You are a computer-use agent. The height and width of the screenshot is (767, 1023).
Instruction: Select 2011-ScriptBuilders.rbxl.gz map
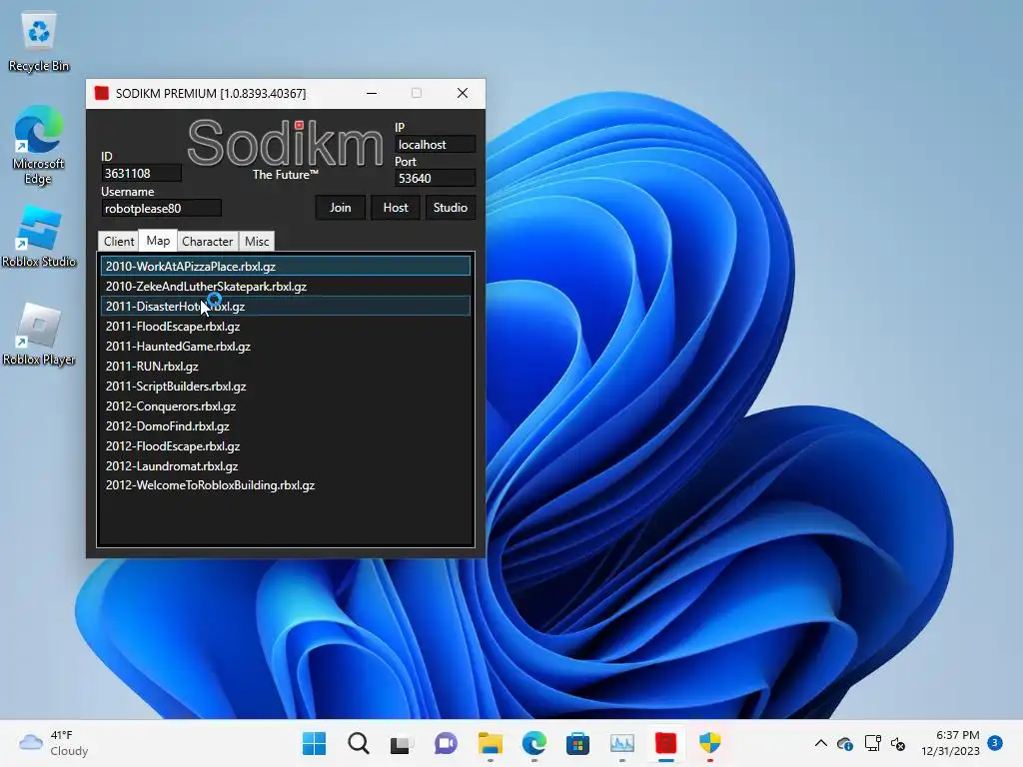coord(285,386)
